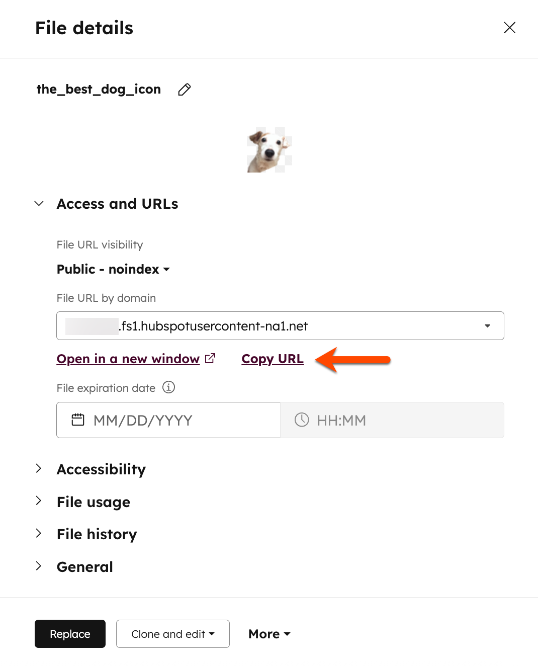View the file expiration date info tooltip

169,387
